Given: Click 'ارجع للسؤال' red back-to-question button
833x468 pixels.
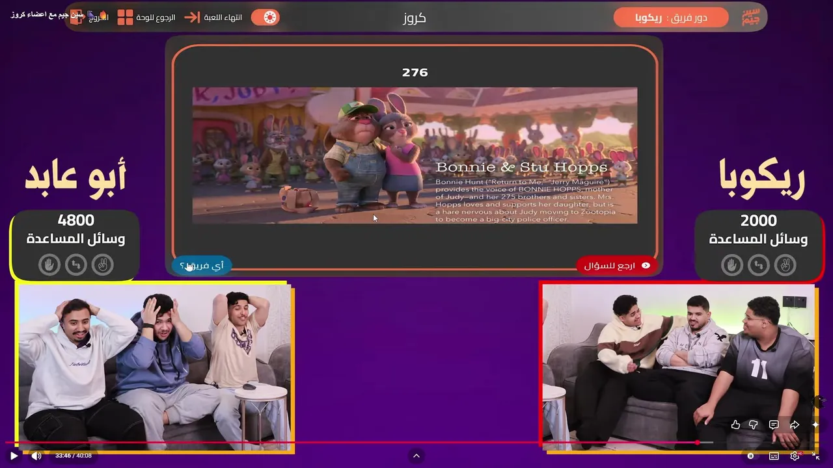Looking at the screenshot, I should pyautogui.click(x=616, y=265).
